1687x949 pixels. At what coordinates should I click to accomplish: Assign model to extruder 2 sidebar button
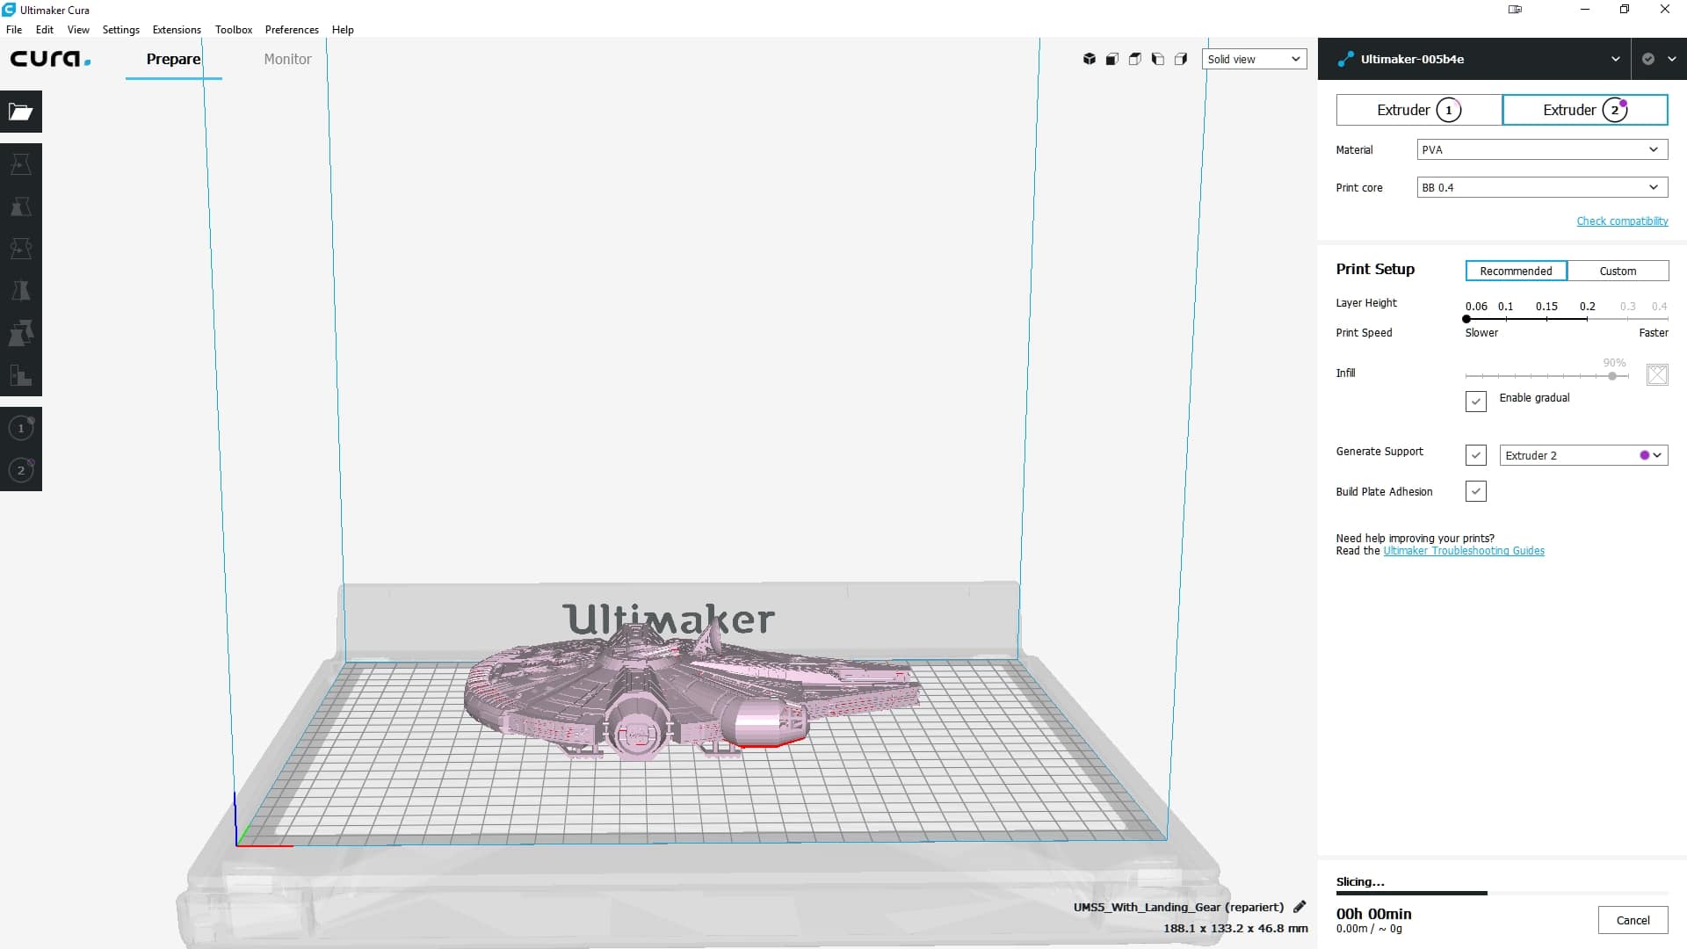[21, 470]
